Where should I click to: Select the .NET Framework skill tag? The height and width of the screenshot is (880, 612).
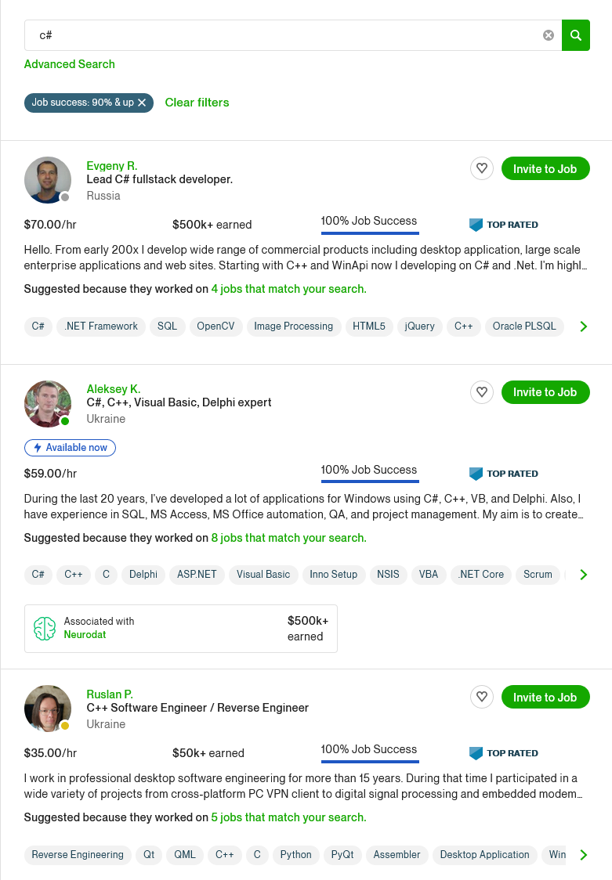pos(100,326)
